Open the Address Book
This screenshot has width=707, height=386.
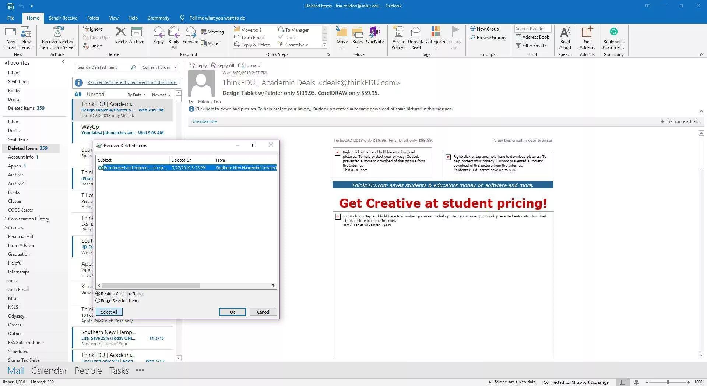(x=532, y=37)
